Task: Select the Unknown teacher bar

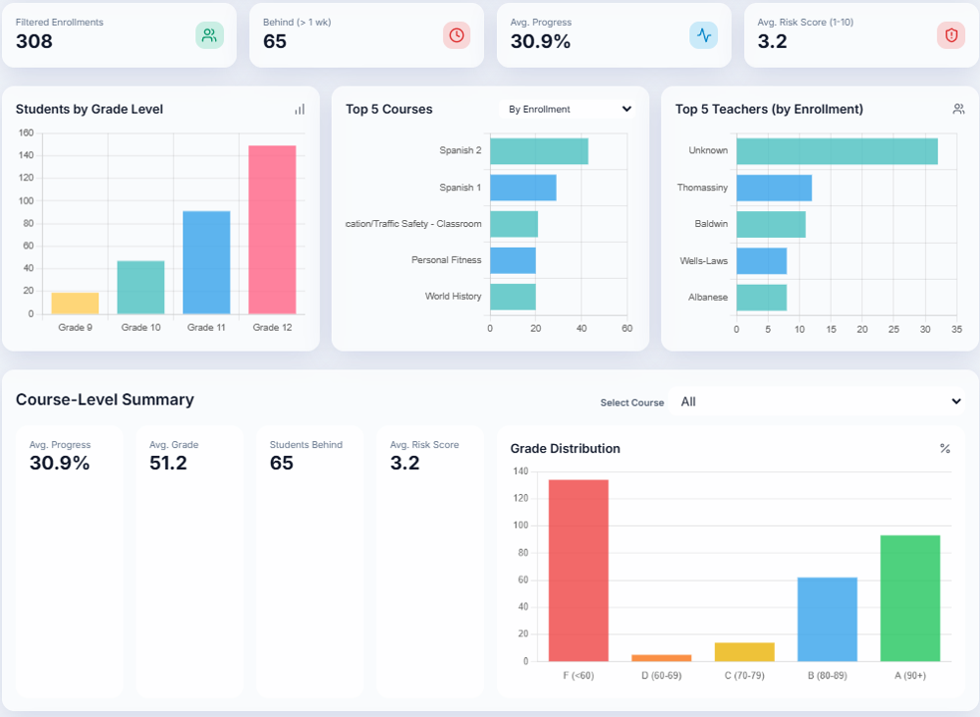Action: point(837,151)
